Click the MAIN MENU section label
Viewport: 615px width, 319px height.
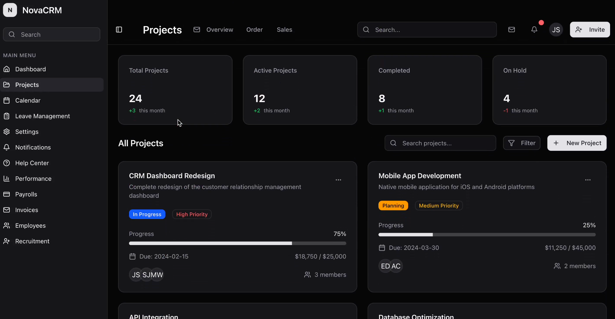[x=20, y=55]
